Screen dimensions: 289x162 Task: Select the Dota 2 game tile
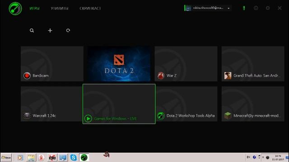tap(119, 64)
